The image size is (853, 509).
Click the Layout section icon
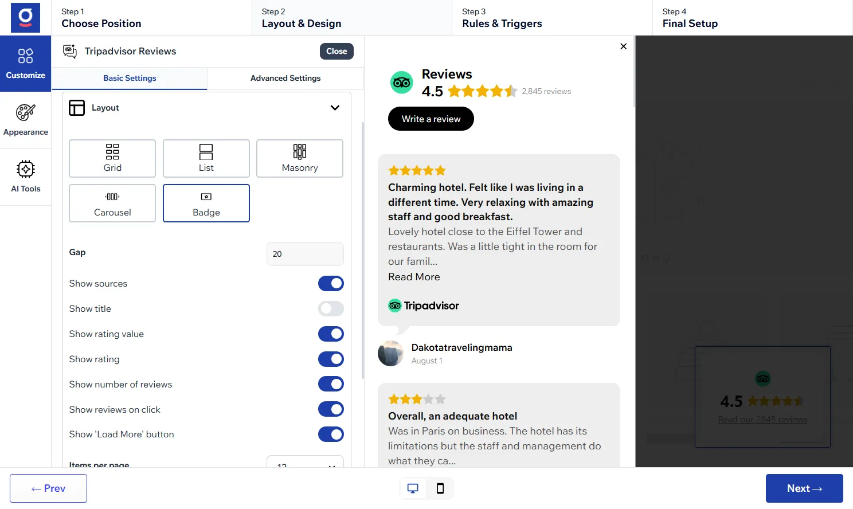point(77,108)
